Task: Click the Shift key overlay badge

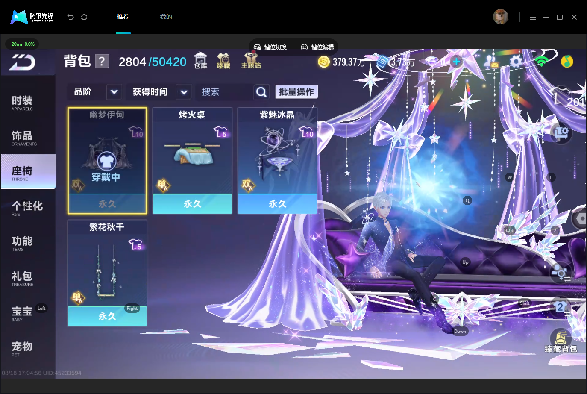Action: (525, 303)
